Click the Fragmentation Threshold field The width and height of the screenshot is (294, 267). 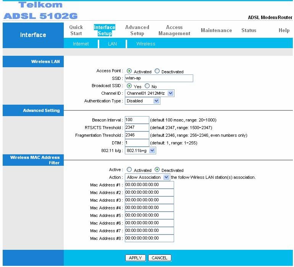[137, 135]
